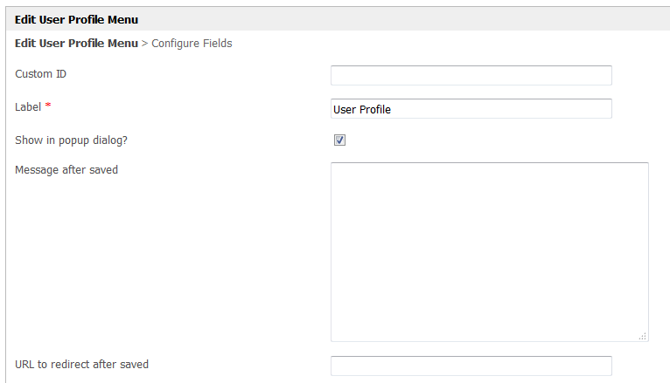
Task: Click inside the Message after saved textarea
Action: tap(488, 251)
